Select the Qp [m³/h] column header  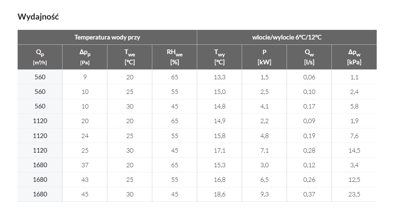pos(40,57)
